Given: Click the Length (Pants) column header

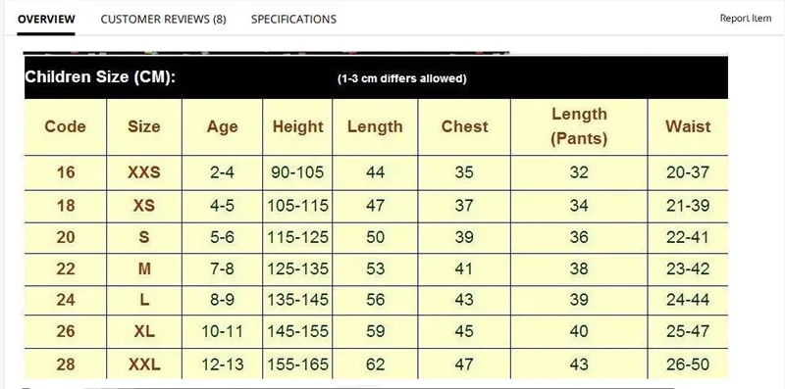Looking at the screenshot, I should [579, 126].
